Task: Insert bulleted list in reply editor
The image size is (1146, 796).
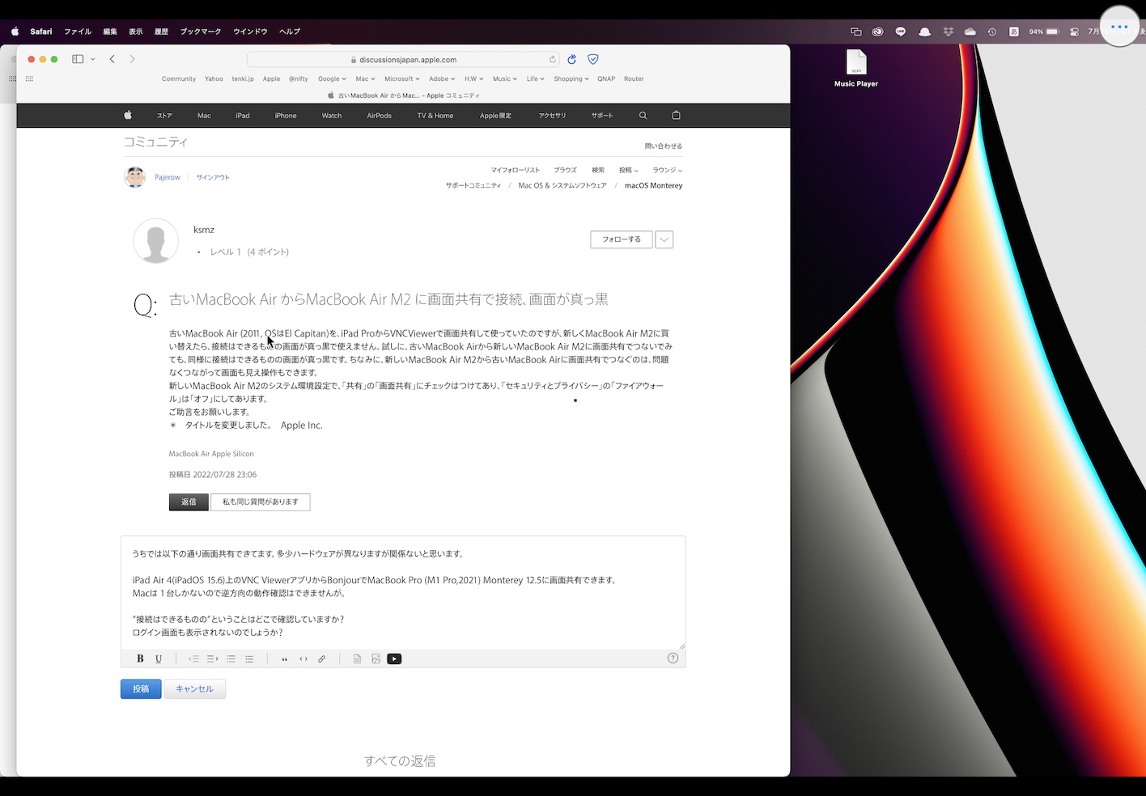Action: pos(249,658)
